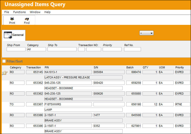Screen dimensions: 191x134
Task: Open the equals operator dropdown
Action: [147, 33]
